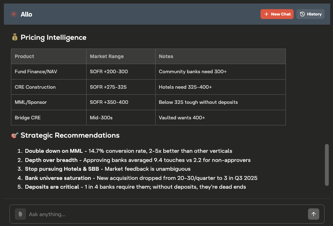This screenshot has height=226, width=333.
Task: Click the send button circle next to input
Action: (x=313, y=214)
